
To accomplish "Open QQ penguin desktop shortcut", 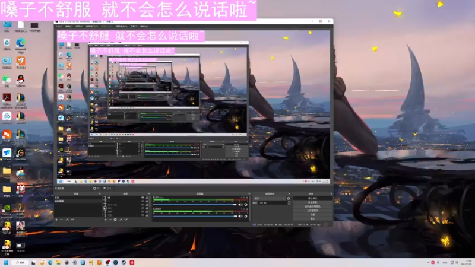I will [x=21, y=81].
